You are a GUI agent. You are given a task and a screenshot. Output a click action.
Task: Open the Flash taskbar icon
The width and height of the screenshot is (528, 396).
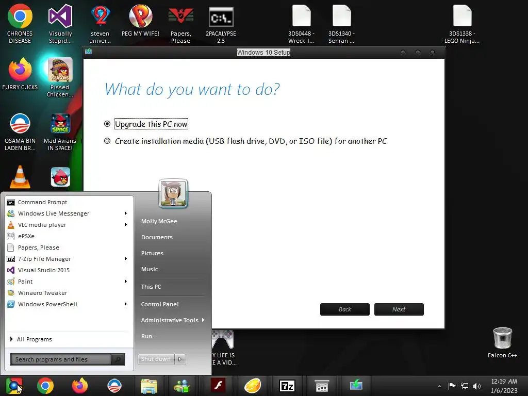(218, 386)
